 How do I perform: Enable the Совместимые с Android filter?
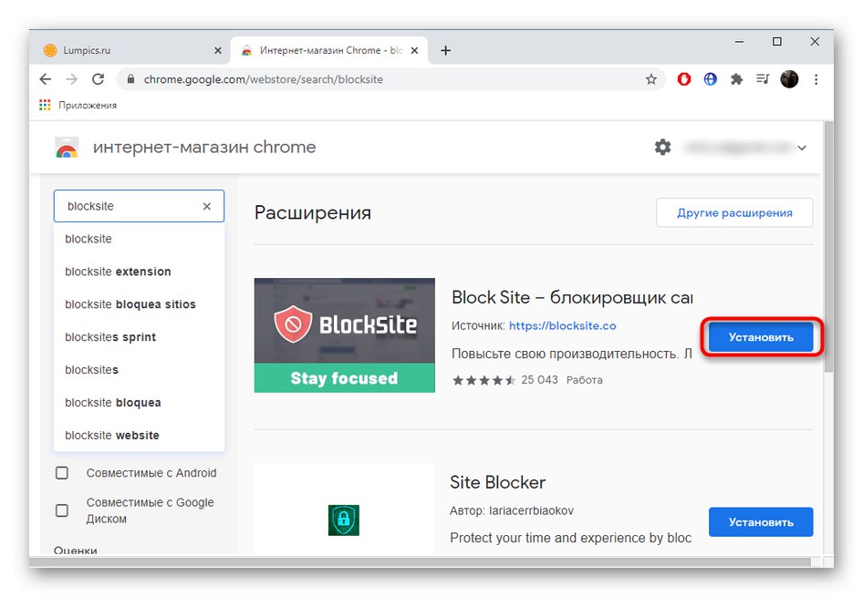pos(62,473)
